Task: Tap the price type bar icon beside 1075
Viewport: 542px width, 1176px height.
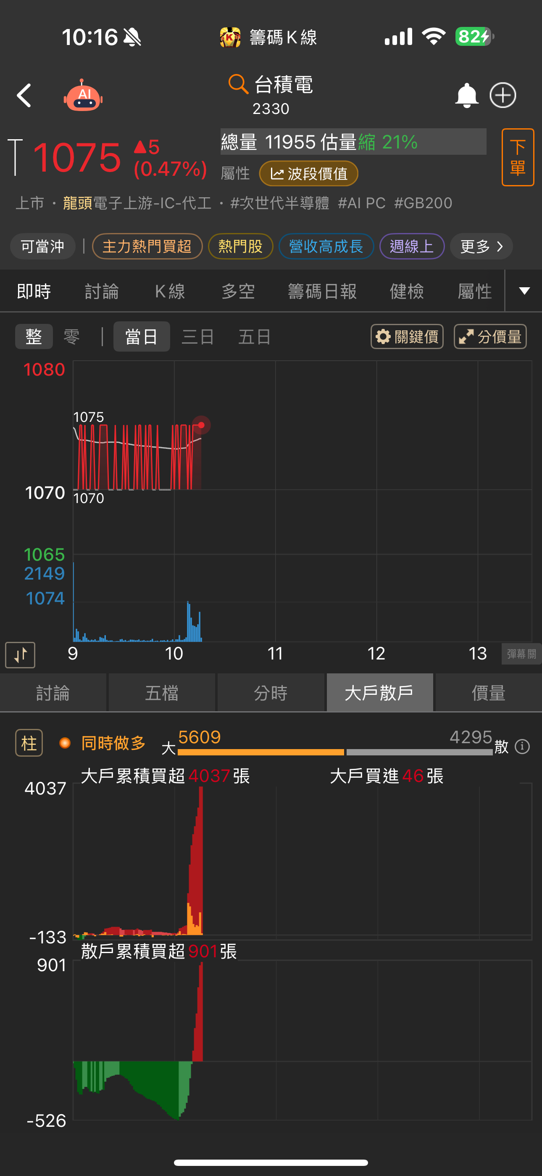Action: pyautogui.click(x=16, y=157)
